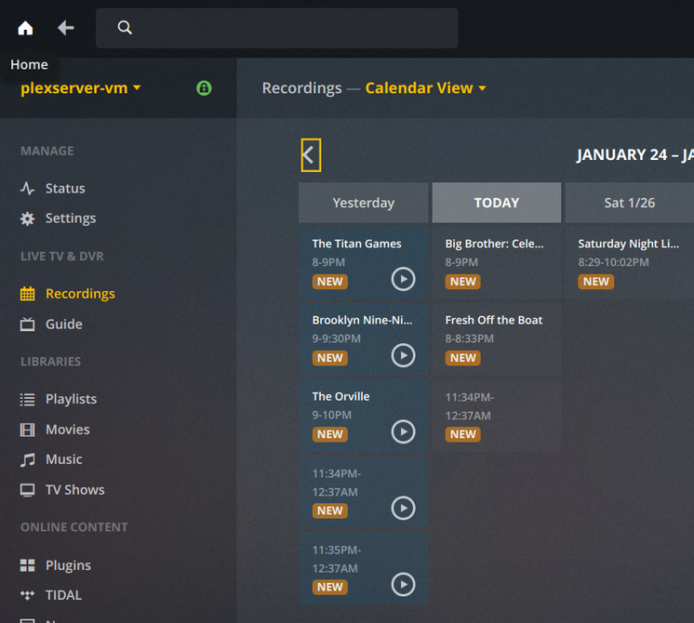Click the TIDAL logo icon
The image size is (694, 623).
click(x=27, y=595)
